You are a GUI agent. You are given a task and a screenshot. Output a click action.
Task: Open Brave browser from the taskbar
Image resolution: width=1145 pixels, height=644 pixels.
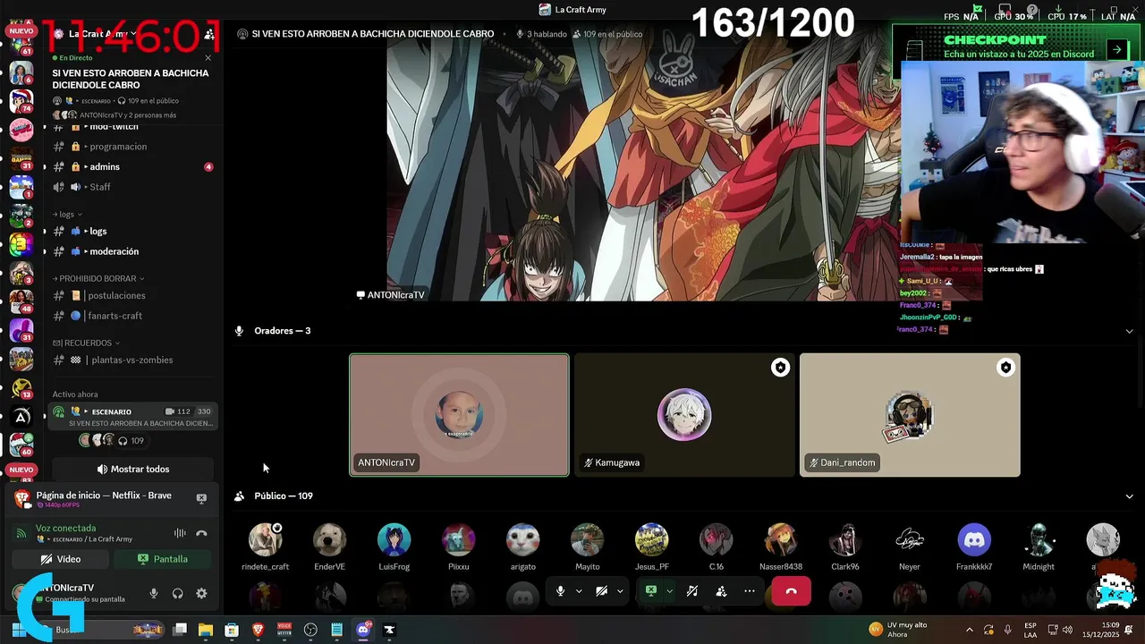pos(259,630)
